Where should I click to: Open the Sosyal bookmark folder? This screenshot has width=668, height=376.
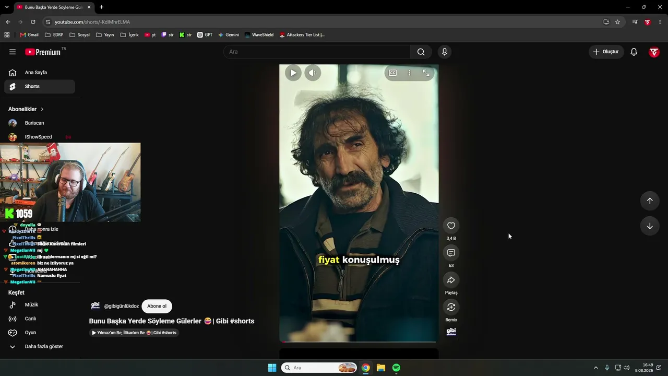tap(80, 35)
